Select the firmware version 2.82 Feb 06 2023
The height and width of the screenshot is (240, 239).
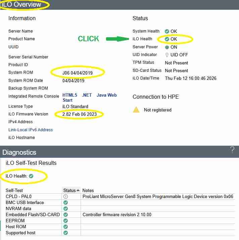point(80,114)
